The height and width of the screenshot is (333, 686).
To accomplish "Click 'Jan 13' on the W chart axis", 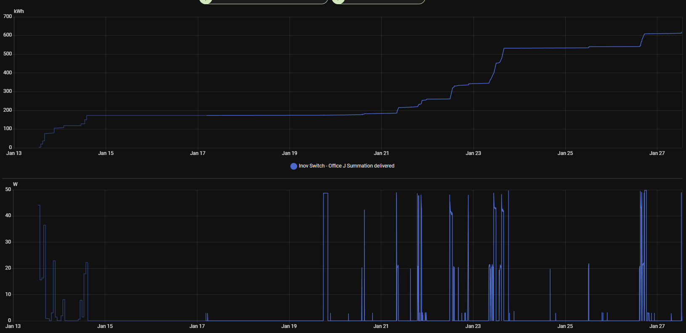I will [13, 326].
